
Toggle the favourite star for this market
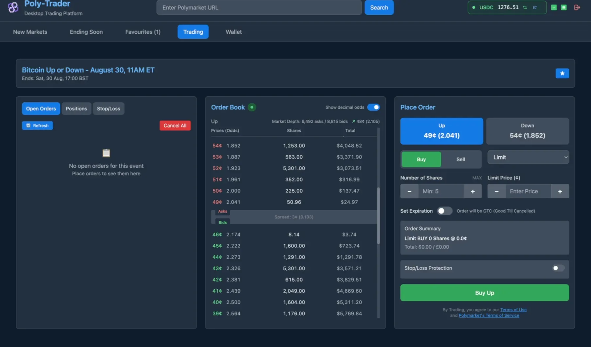coord(562,73)
